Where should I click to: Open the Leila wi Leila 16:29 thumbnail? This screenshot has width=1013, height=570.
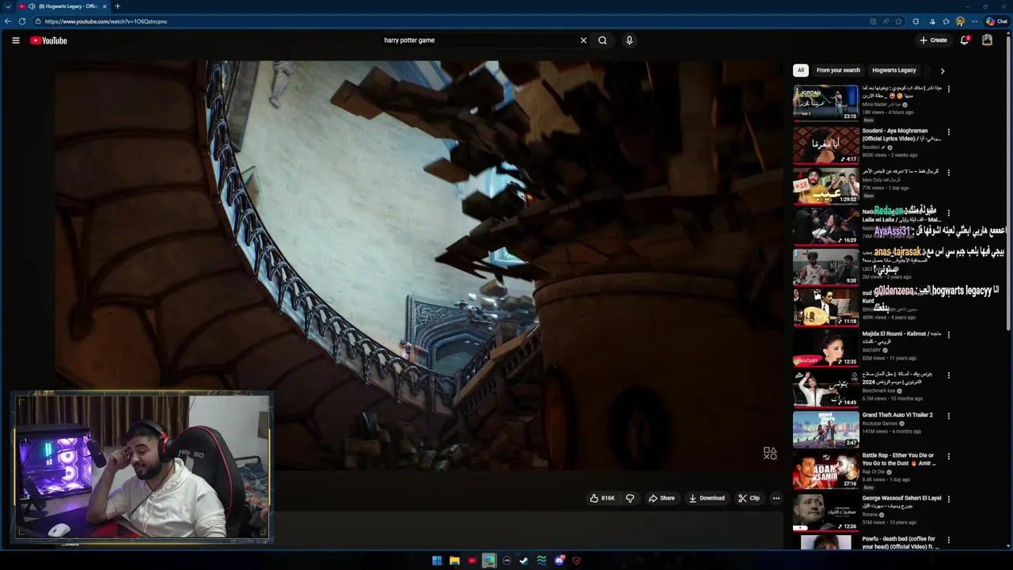click(x=825, y=226)
